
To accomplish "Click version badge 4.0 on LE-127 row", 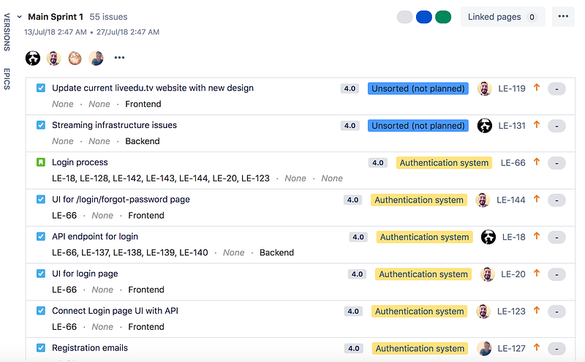I will [x=354, y=349].
